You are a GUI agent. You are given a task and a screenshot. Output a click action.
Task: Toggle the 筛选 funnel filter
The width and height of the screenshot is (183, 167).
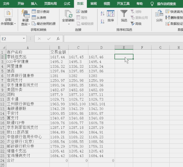124,16
